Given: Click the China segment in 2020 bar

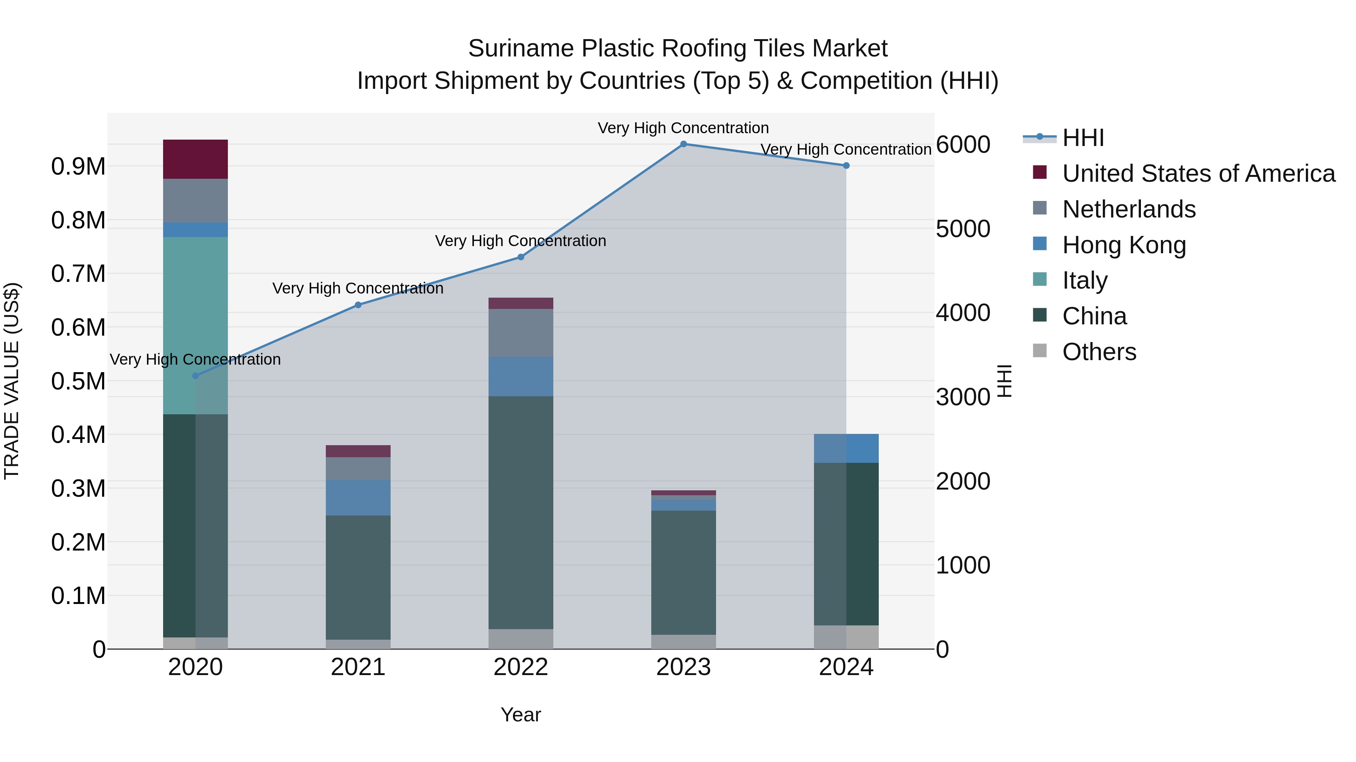Looking at the screenshot, I should [195, 526].
